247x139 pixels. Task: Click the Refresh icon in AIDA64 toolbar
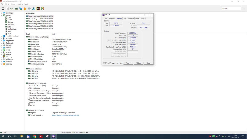[x=3, y=9]
